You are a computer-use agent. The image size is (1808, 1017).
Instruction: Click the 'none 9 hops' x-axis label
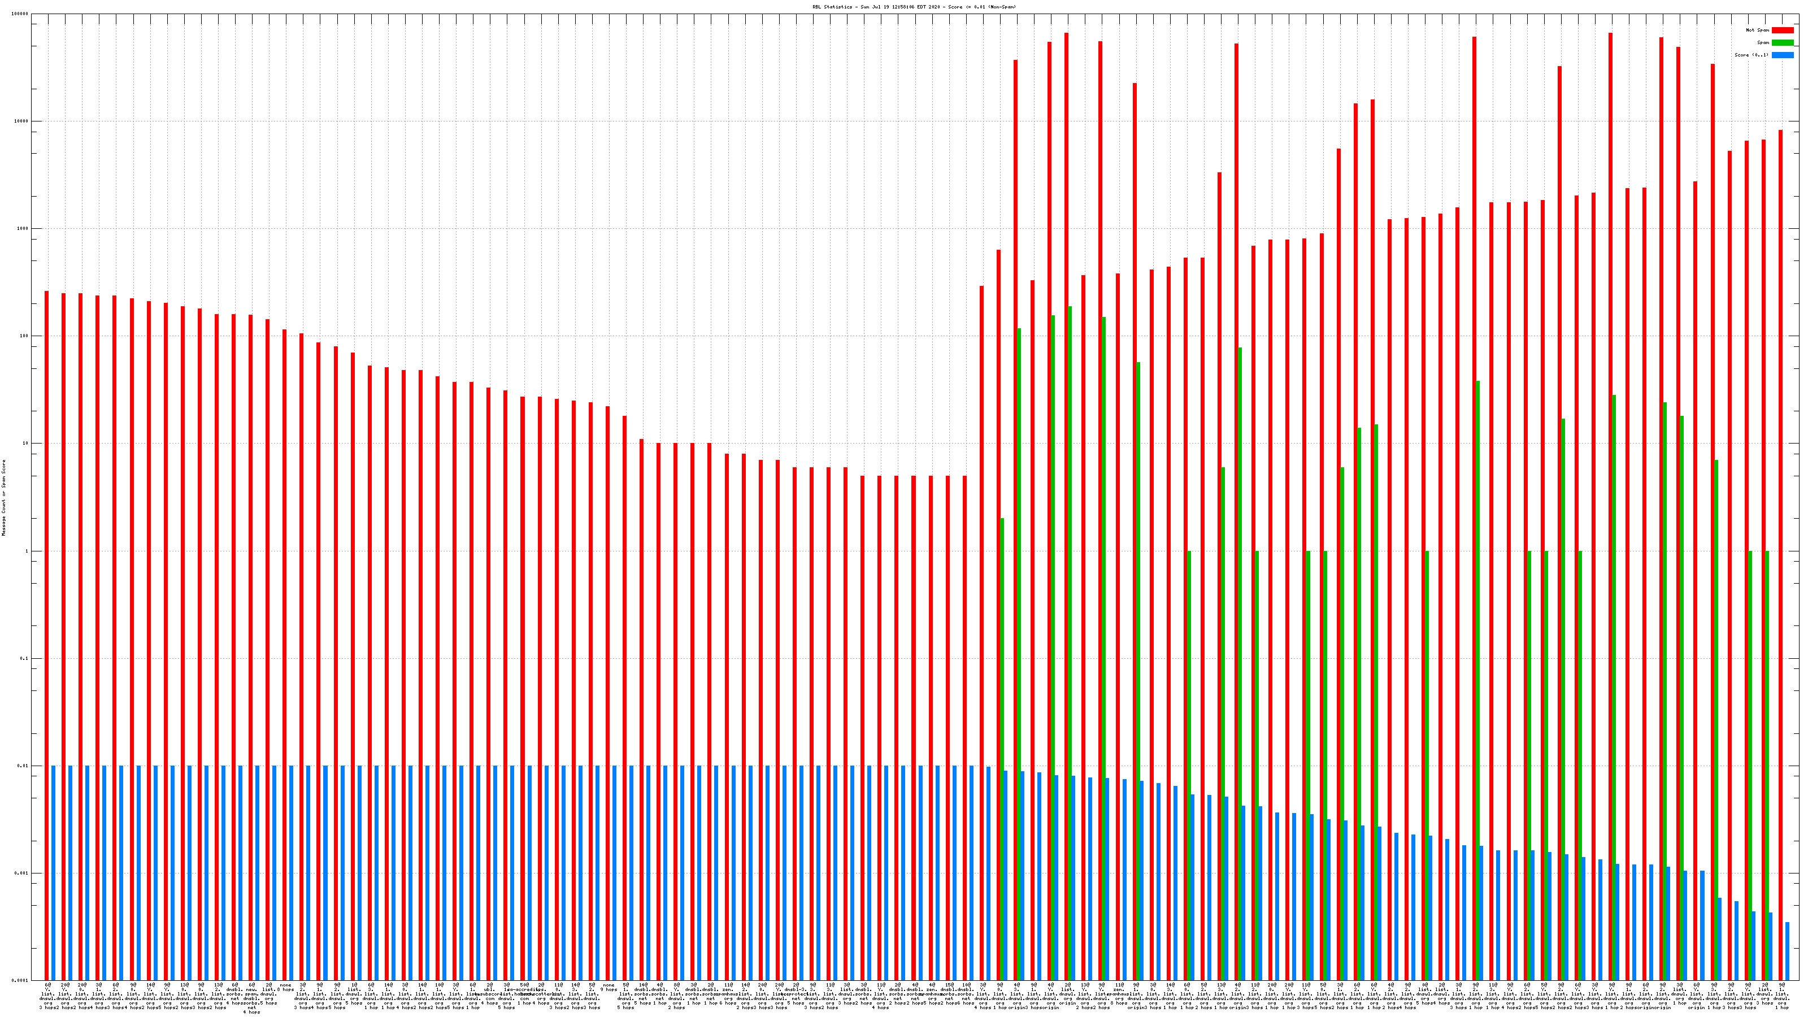click(609, 988)
